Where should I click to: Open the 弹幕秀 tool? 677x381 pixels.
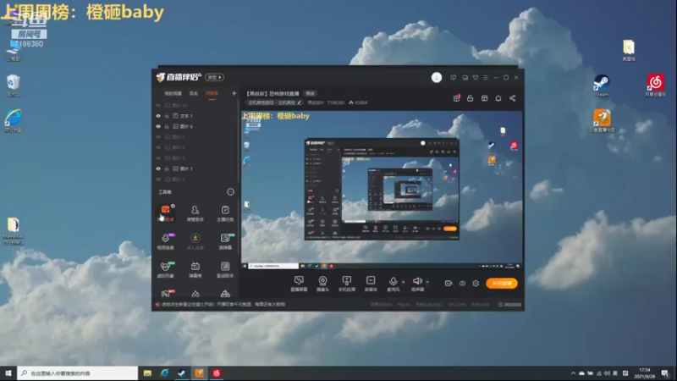click(195, 269)
